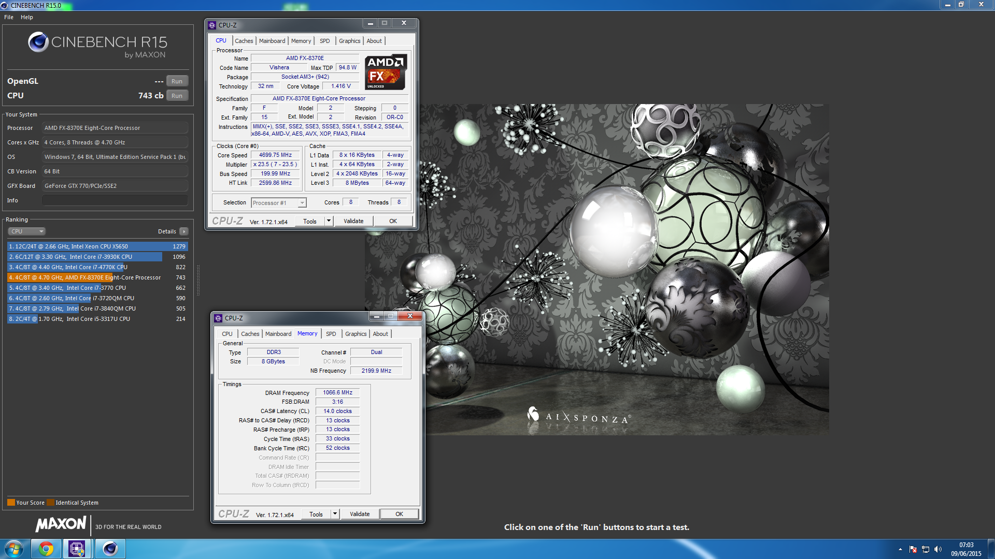
Task: Open the File menu in Cinebench
Action: click(9, 17)
